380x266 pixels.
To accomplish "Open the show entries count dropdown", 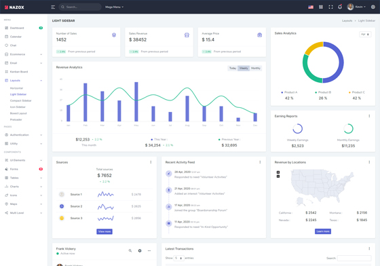I will coord(178,258).
